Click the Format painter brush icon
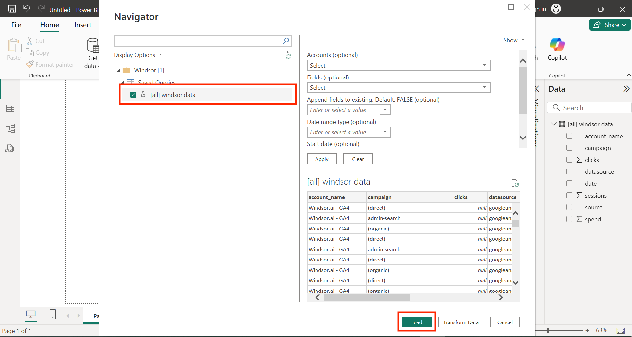Screen dimensions: 632x337 (30, 64)
